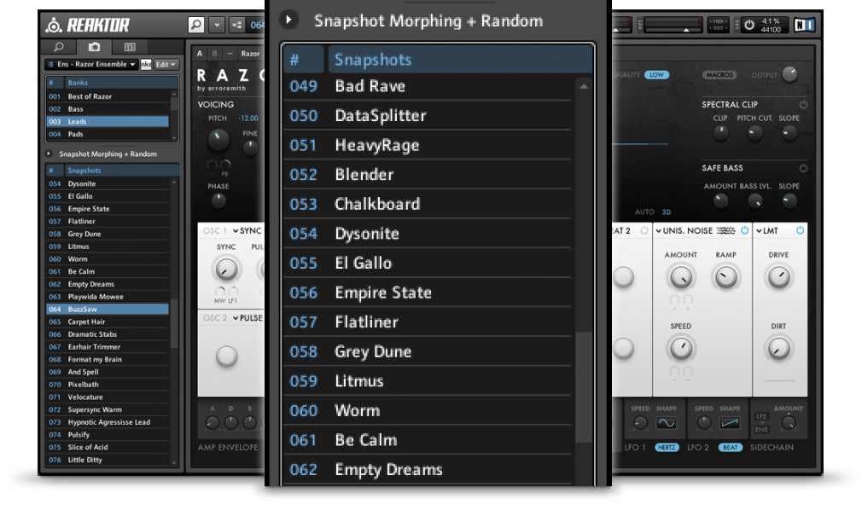
Task: Click scroll-up arrow in zoomed snapshot list
Action: 584,86
